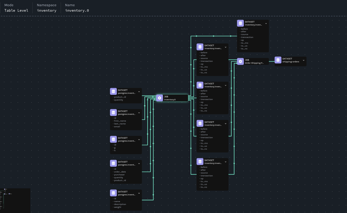
Task: Click the database icon on the topmost inventory dataset
Action: (x=240, y=23)
